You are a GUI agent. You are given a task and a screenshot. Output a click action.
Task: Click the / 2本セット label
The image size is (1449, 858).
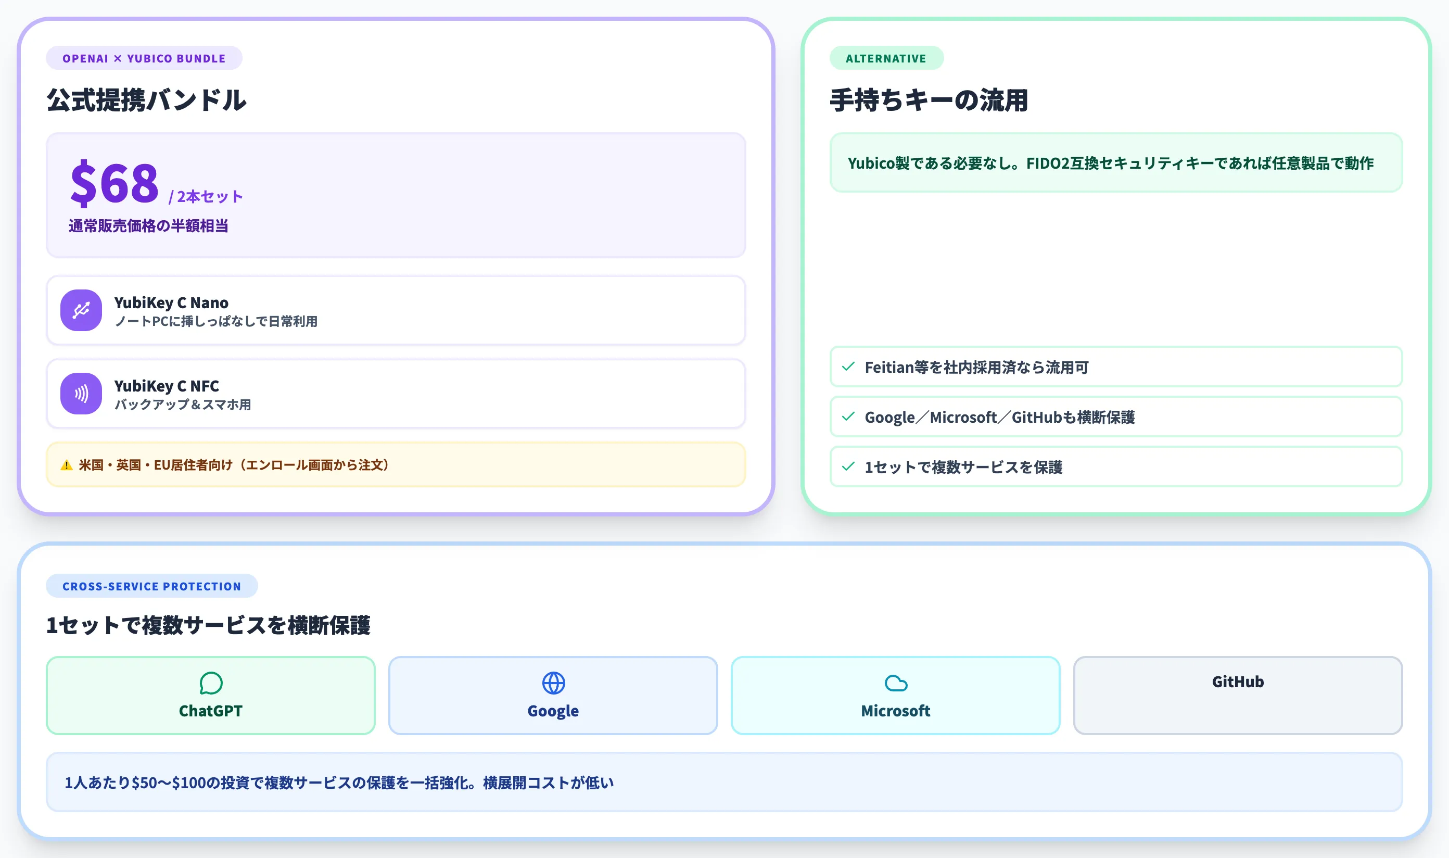point(206,197)
